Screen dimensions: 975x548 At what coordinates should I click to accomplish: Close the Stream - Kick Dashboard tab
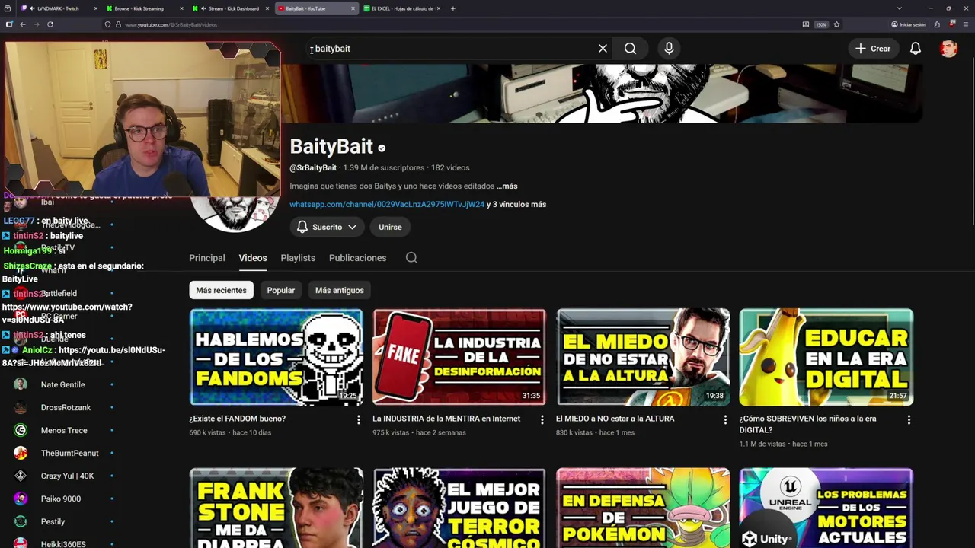click(x=268, y=8)
